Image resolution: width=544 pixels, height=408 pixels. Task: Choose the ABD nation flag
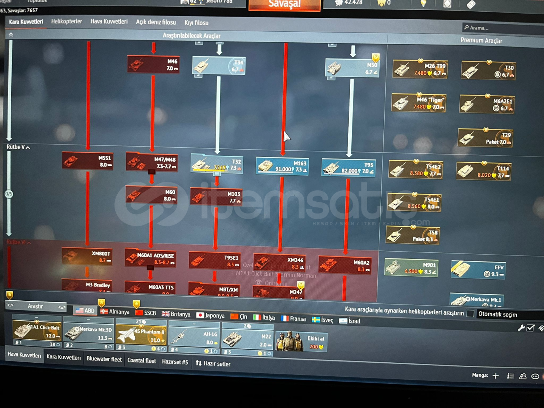pyautogui.click(x=85, y=311)
